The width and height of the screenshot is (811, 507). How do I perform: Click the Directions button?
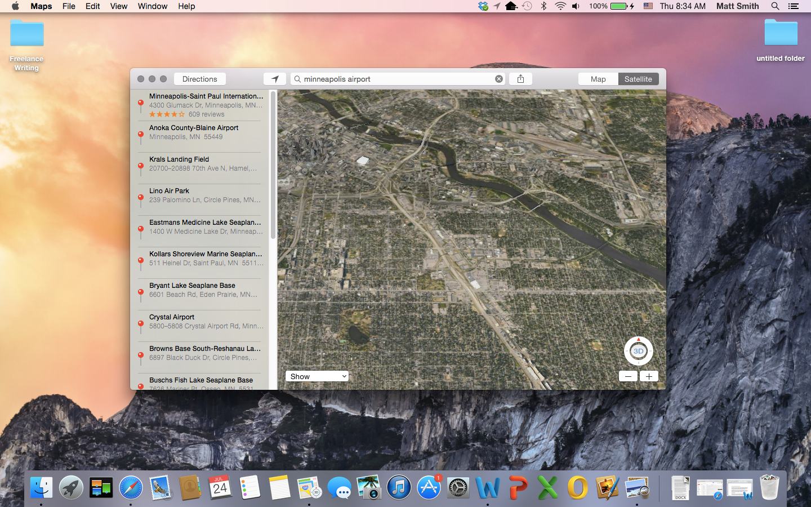(199, 79)
